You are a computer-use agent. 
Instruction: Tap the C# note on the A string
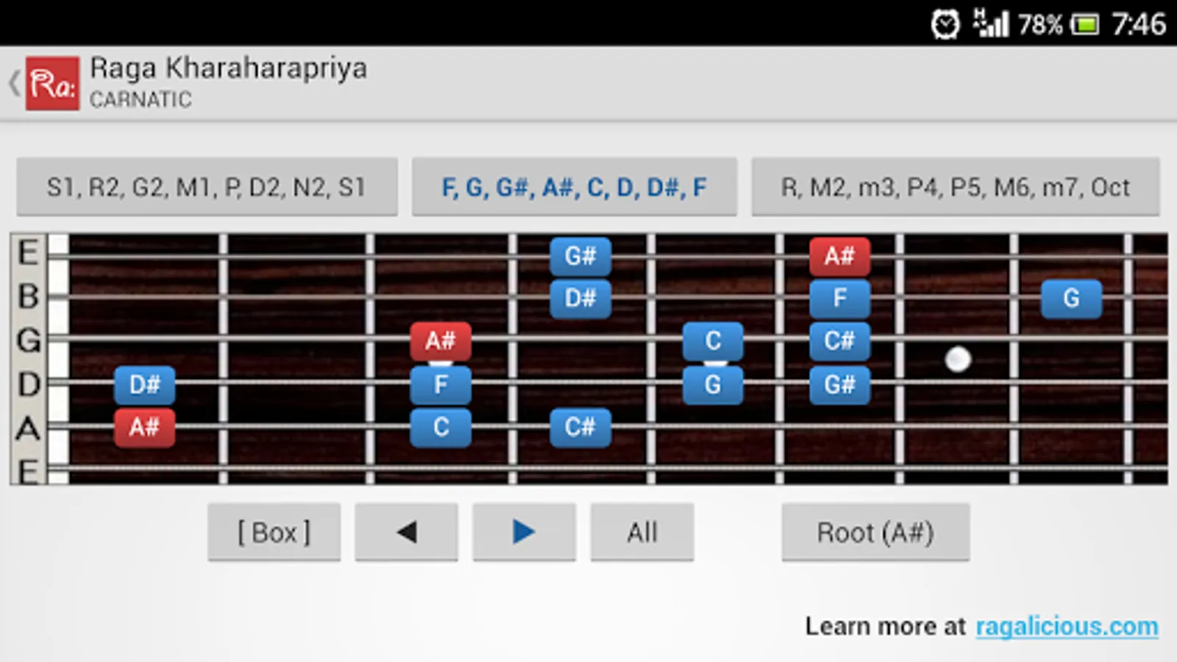[x=580, y=427]
